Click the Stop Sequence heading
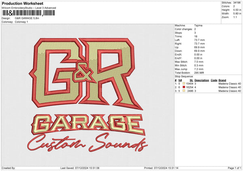The image size is (243, 171). pyautogui.click(x=184, y=76)
